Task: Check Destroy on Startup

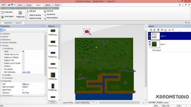Action: (x=23, y=57)
